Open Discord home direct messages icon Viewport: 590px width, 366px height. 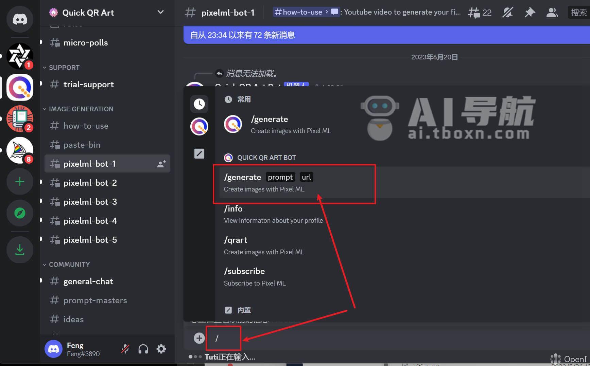pos(20,19)
